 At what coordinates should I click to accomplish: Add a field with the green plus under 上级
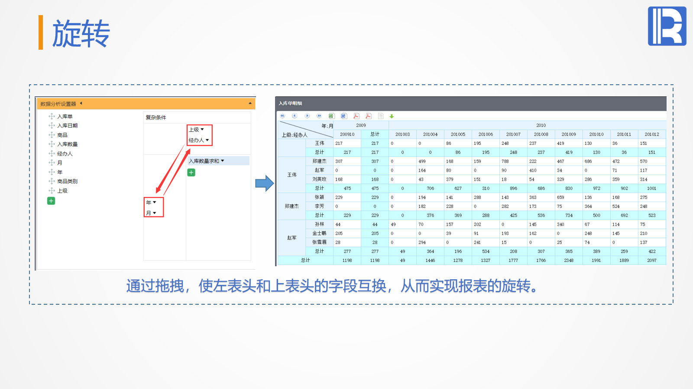pos(51,201)
